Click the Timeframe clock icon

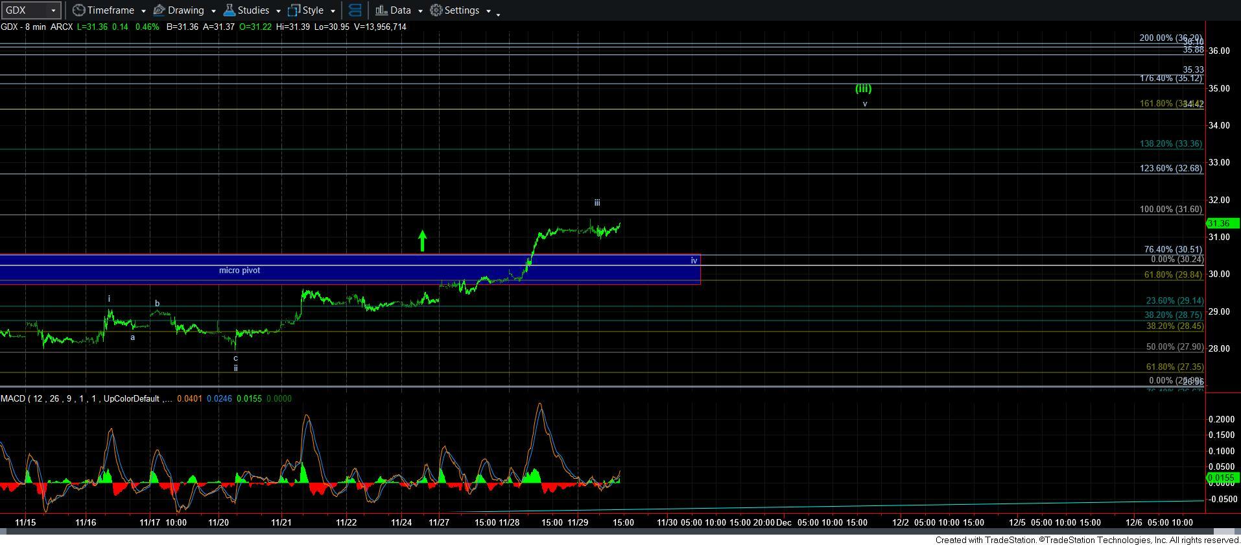pyautogui.click(x=78, y=10)
